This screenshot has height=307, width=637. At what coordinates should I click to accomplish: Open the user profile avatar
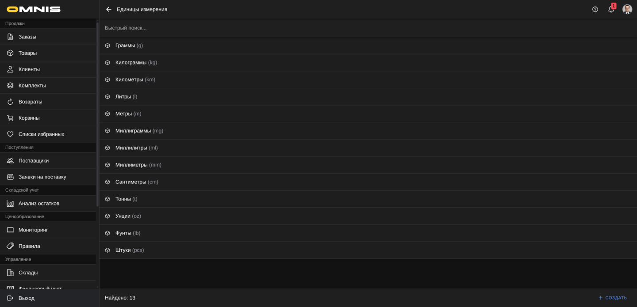click(627, 9)
